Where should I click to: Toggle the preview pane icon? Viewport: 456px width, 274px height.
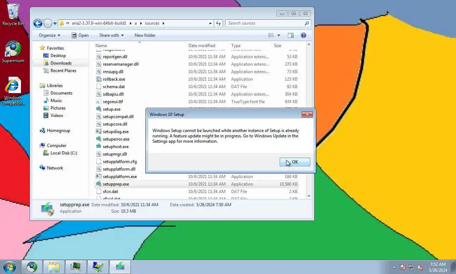[291, 35]
